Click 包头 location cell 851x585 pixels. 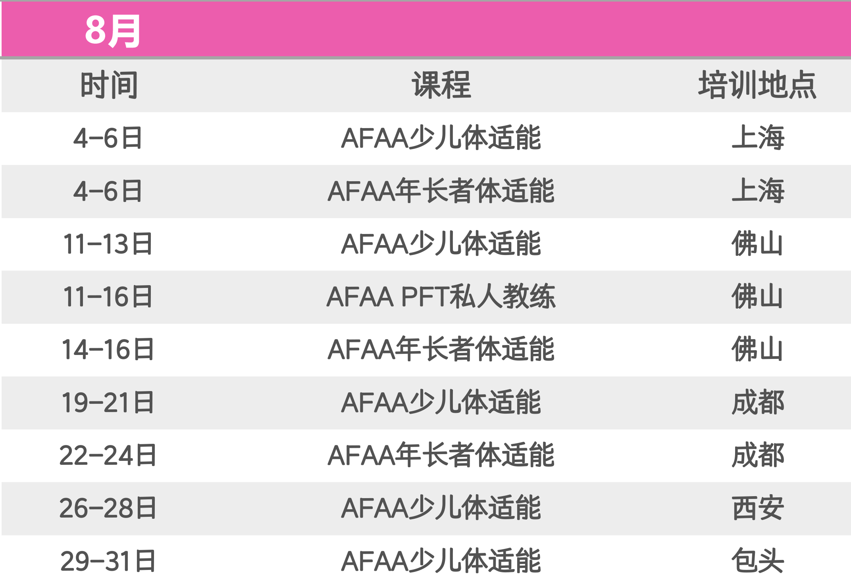[x=757, y=561]
